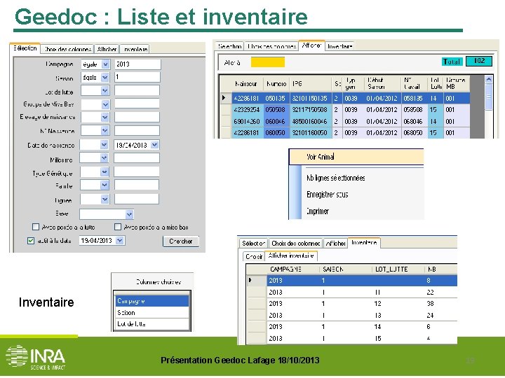
Task: Expand the Lot de lutte operator dropdown
Action: [x=105, y=91]
